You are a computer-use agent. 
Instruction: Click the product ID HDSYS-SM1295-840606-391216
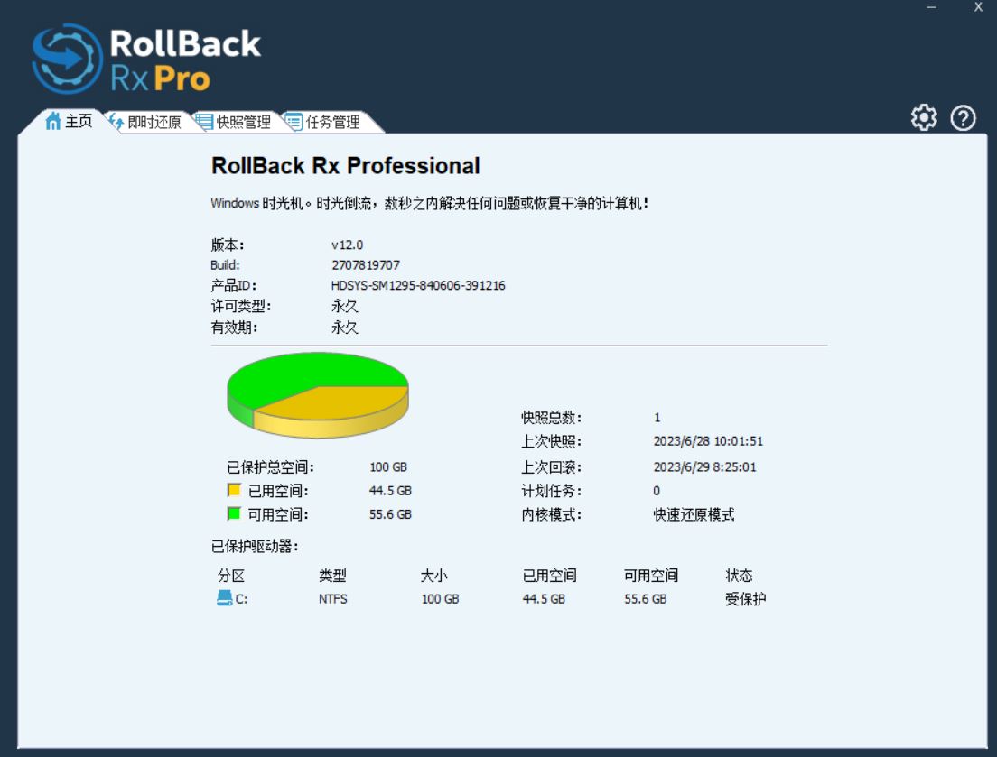coord(418,285)
